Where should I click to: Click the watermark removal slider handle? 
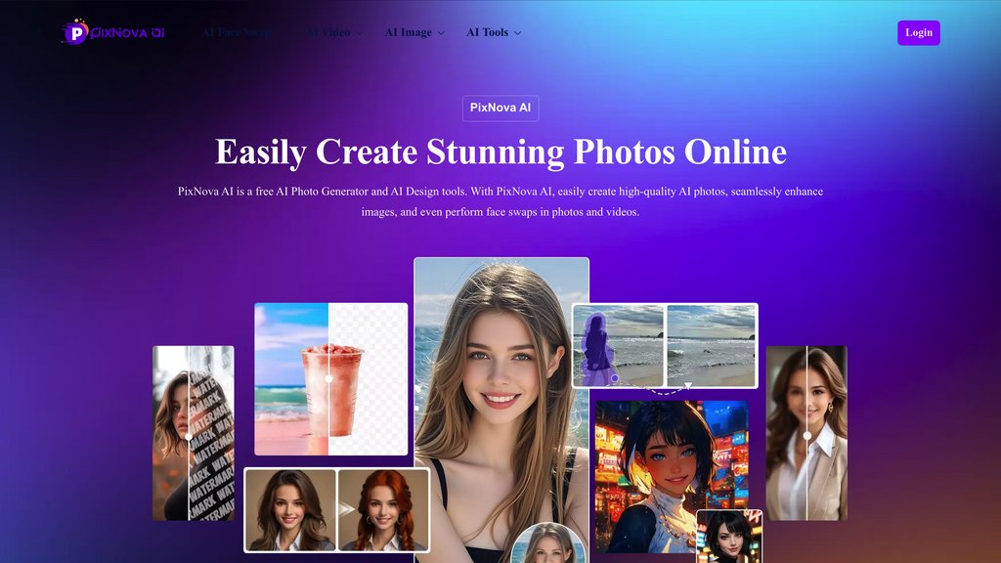tap(189, 437)
